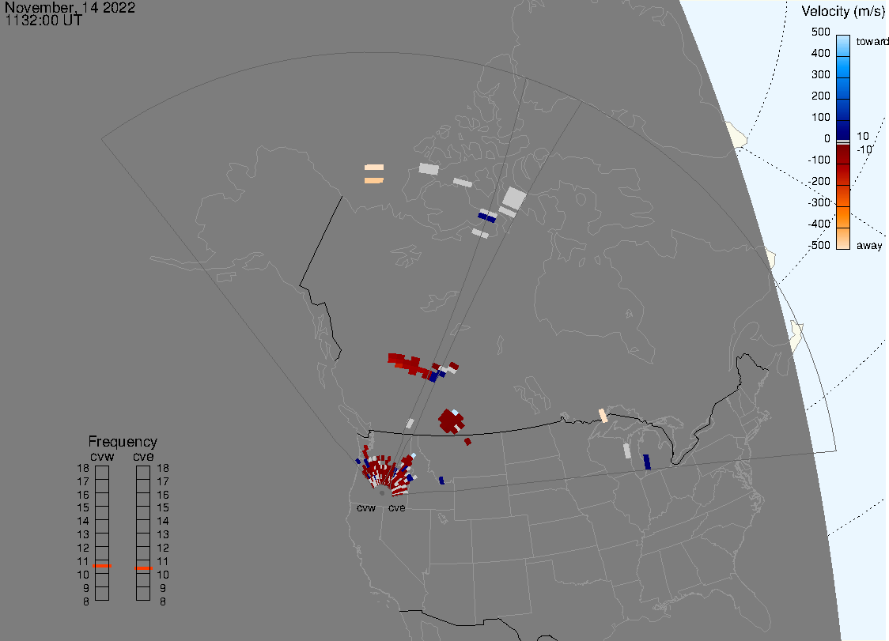Screen dimensions: 889x641
Task: Click the '-400' value on the velocity scale
Action: [x=819, y=224]
